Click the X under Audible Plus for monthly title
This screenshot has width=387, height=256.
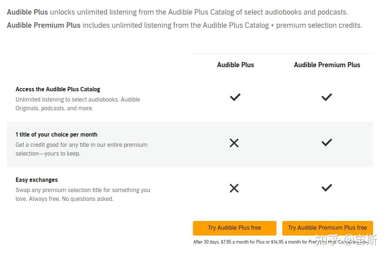click(234, 143)
